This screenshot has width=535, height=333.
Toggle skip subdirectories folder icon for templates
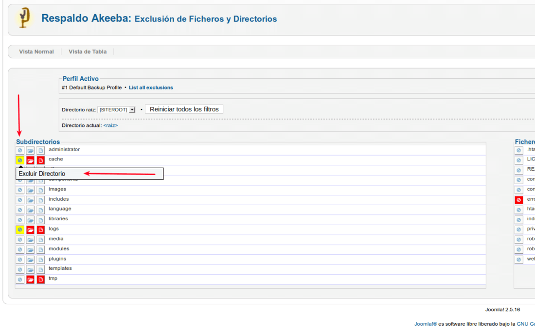tap(30, 269)
